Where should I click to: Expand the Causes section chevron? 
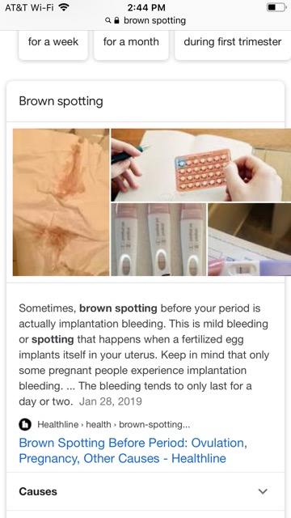263,491
